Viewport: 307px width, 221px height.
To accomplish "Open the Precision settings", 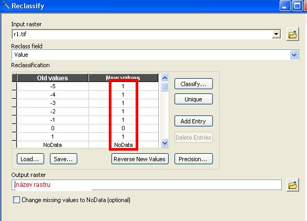I will pyautogui.click(x=193, y=159).
